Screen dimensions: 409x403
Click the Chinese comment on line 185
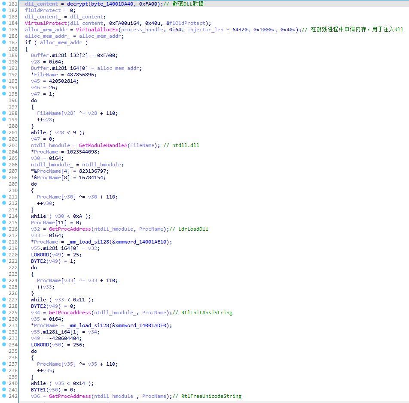tap(352, 30)
